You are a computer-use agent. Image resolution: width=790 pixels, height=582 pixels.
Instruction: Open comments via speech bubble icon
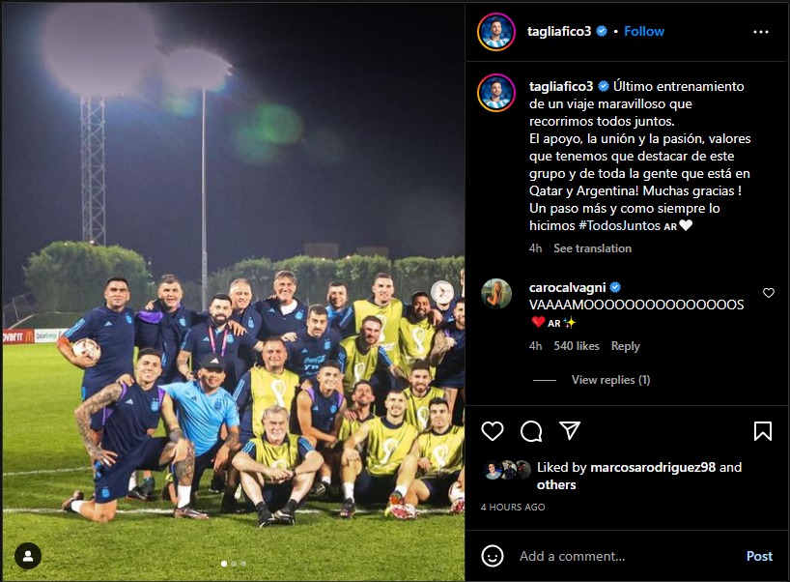coord(531,431)
